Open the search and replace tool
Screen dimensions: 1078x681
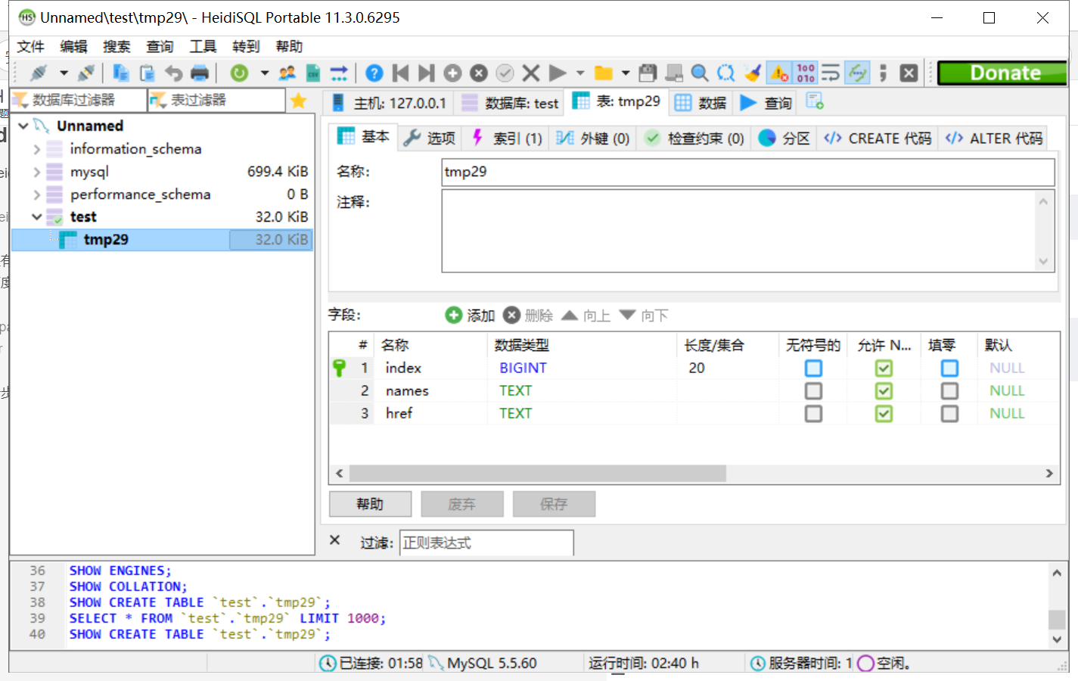726,72
